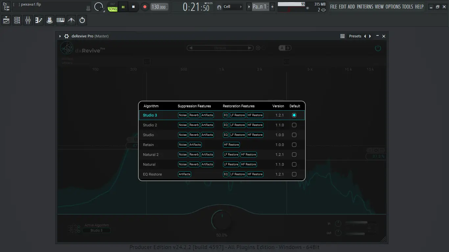
Task: Select the Natural algorithm version 1.1.0
Action: coord(222,164)
